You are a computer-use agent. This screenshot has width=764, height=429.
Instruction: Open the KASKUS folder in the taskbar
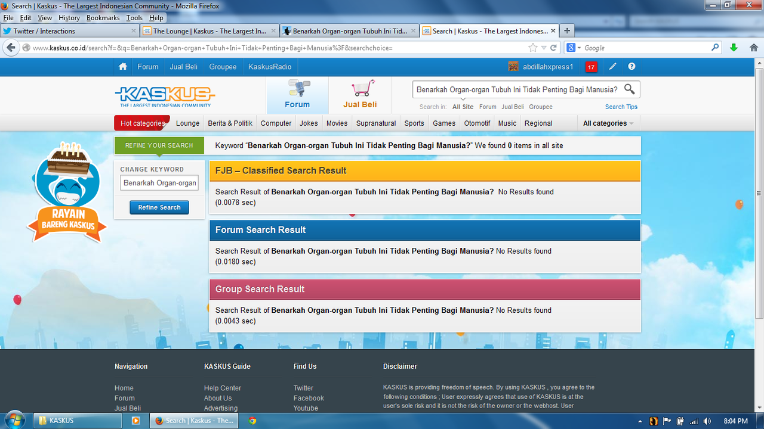pos(76,421)
